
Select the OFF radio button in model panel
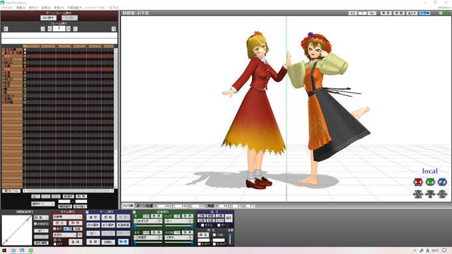click(x=55, y=244)
